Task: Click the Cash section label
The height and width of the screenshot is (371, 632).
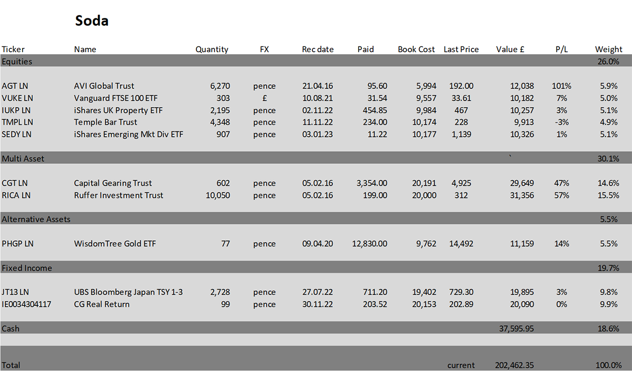Action: pyautogui.click(x=11, y=329)
